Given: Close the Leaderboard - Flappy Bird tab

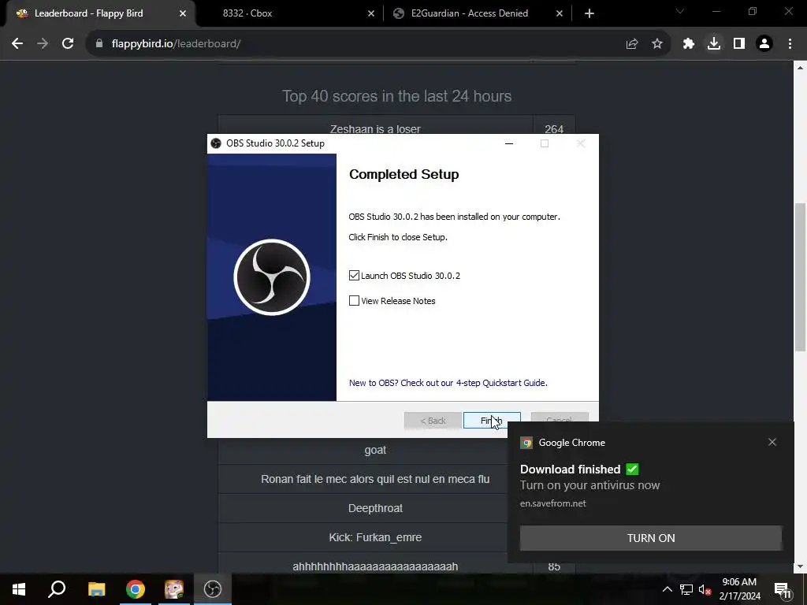Looking at the screenshot, I should click(183, 13).
